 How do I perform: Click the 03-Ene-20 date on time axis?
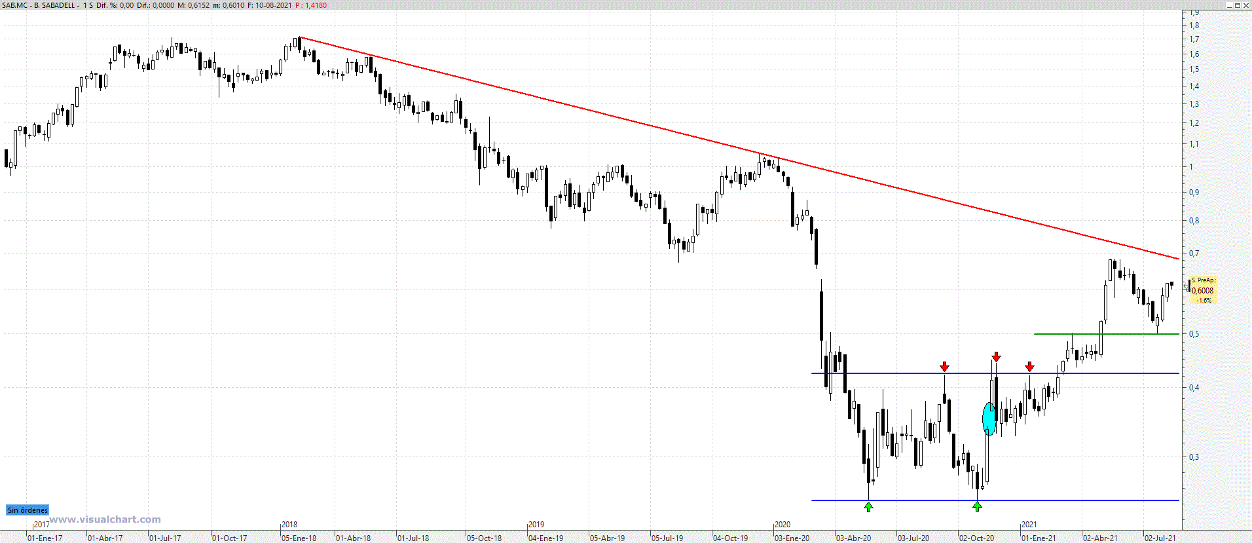pos(792,538)
